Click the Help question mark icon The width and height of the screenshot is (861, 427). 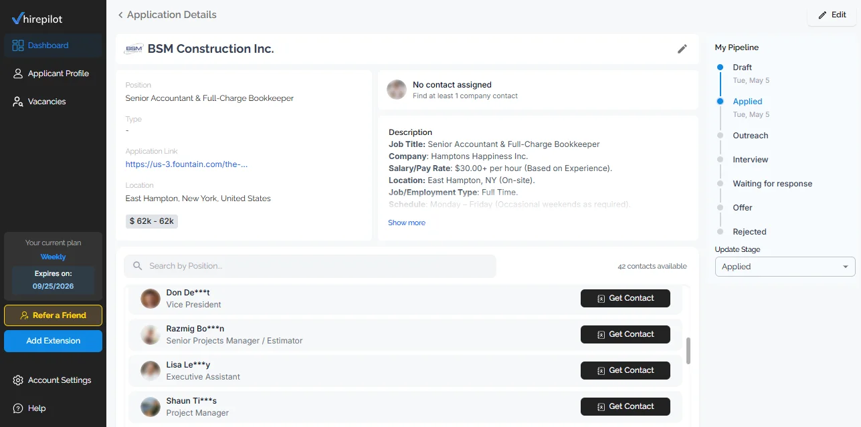click(18, 408)
